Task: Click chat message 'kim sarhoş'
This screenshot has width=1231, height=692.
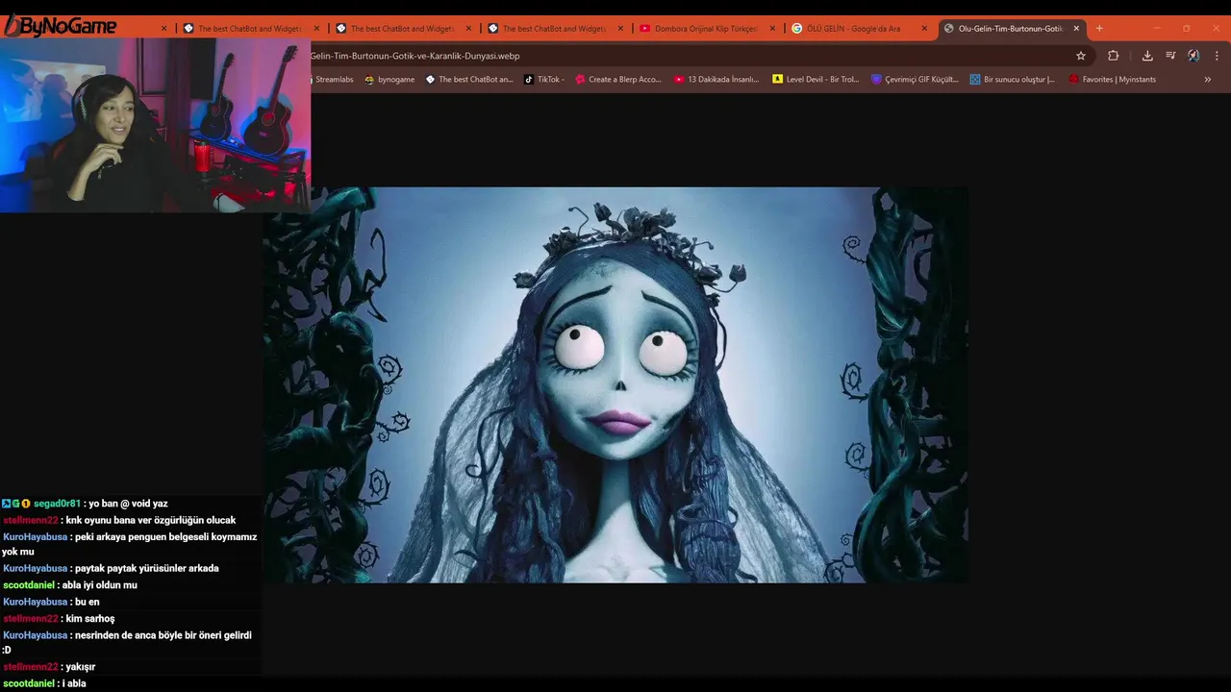Action: (x=89, y=618)
